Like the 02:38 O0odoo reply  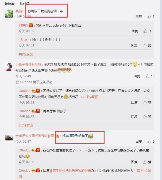point(147,162)
